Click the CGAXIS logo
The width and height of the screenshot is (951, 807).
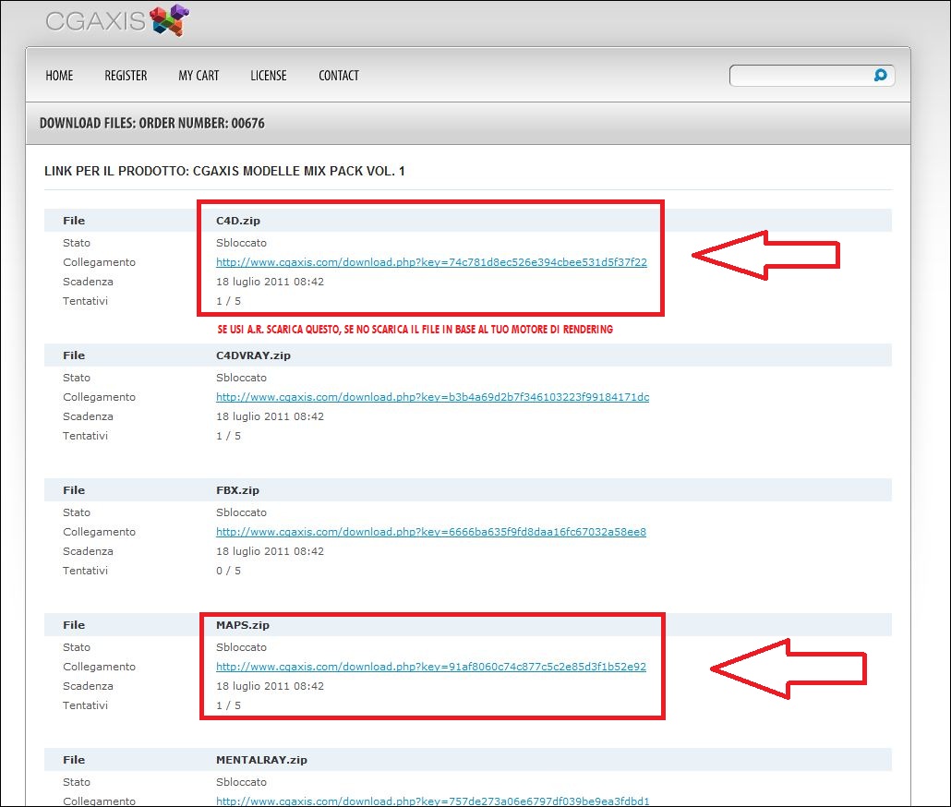point(117,20)
